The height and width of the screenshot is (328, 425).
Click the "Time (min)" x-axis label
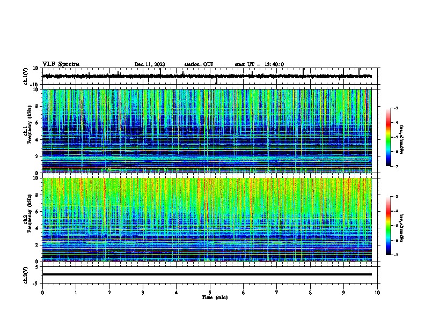click(x=215, y=297)
